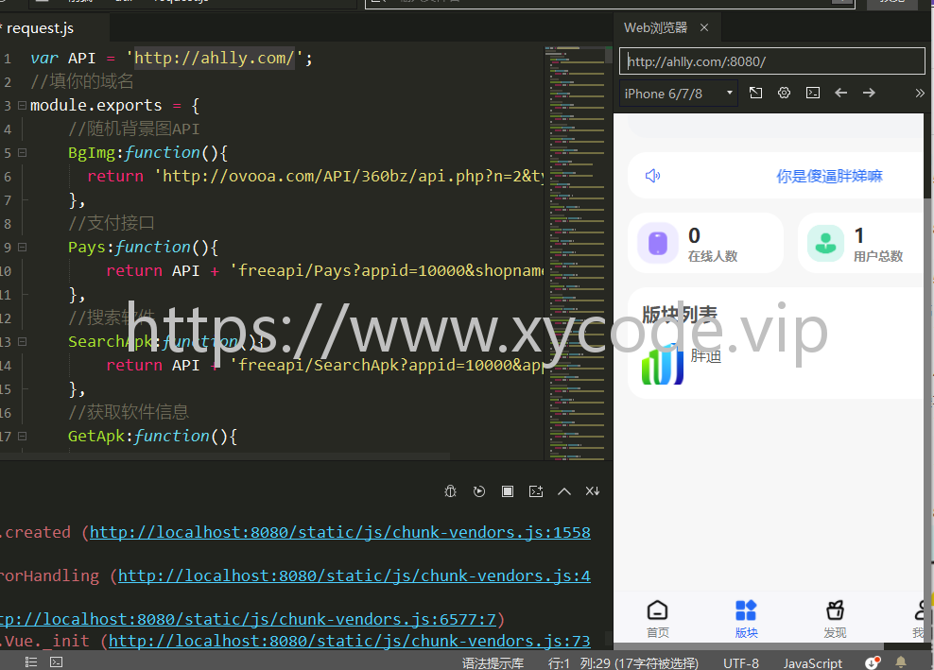Click the rerun icon in console toolbar
Image resolution: width=934 pixels, height=670 pixels.
tap(479, 491)
